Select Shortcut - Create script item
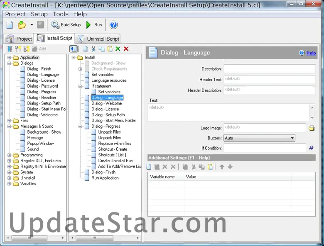The height and width of the screenshot is (246, 324). pos(113,149)
